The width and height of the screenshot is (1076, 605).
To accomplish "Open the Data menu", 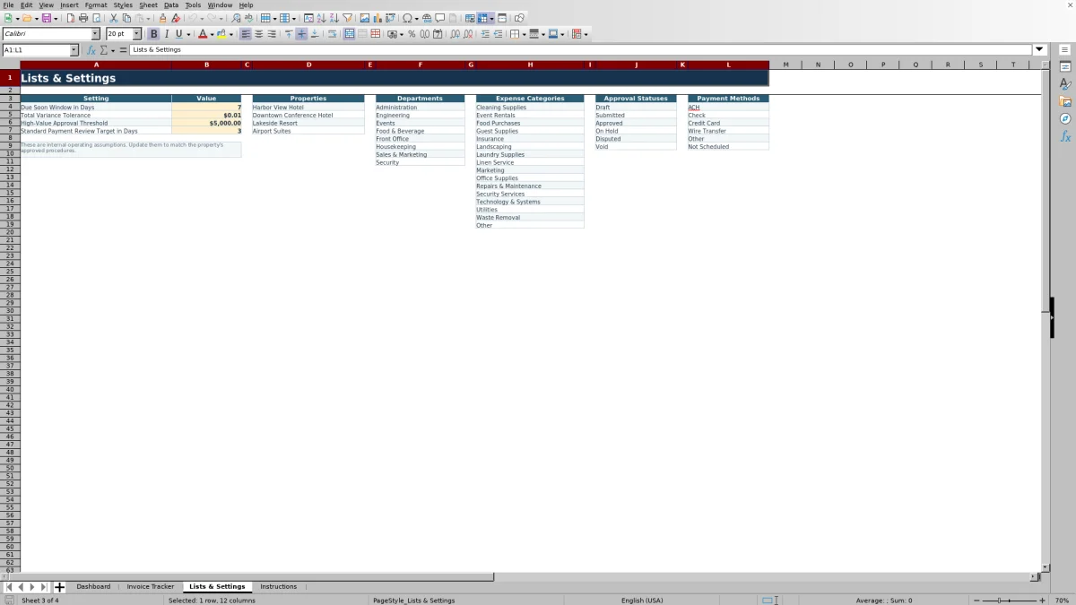I will (170, 4).
